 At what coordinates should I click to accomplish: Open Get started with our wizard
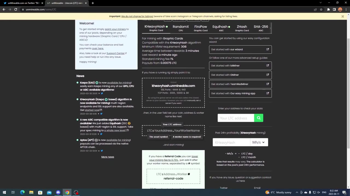coord(240,50)
